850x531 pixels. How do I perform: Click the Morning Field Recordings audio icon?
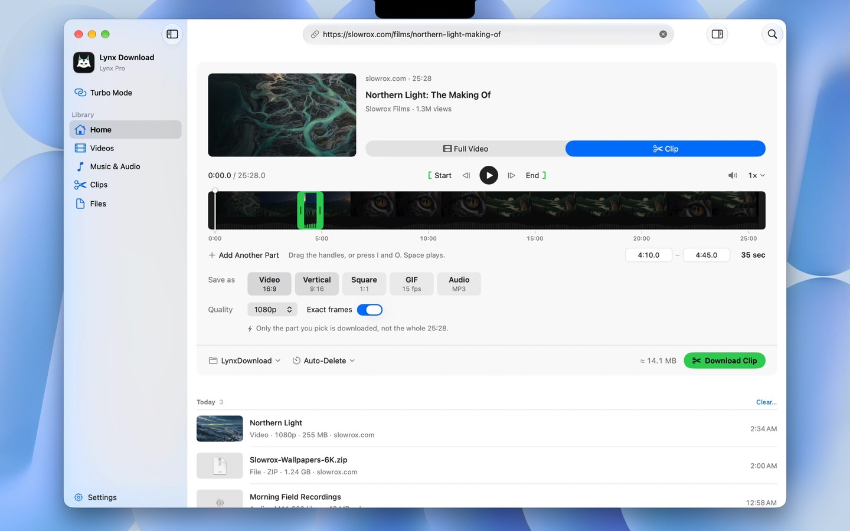pos(220,499)
